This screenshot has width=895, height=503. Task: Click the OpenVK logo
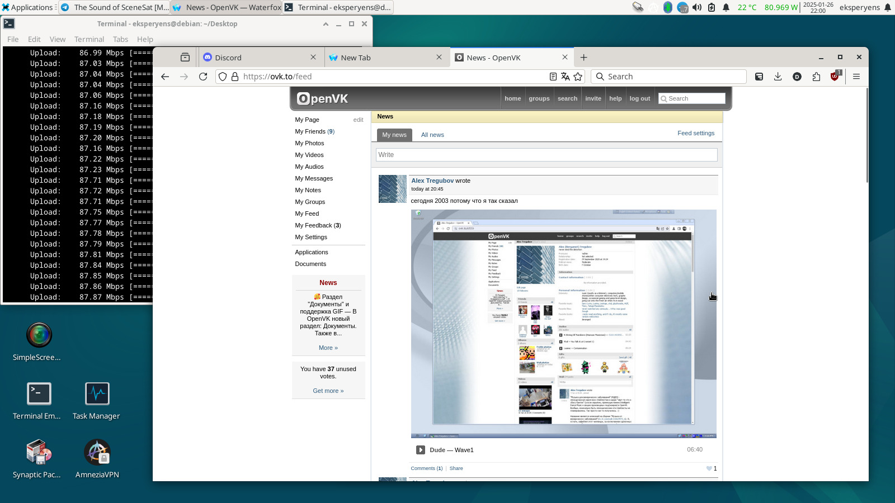(322, 99)
